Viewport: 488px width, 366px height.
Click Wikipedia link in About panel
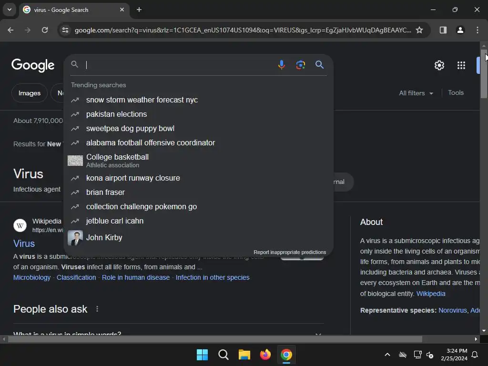[x=431, y=294]
